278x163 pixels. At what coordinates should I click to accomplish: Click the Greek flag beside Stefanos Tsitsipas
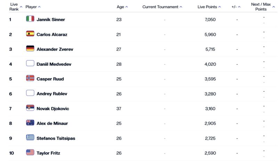[x=30, y=138]
